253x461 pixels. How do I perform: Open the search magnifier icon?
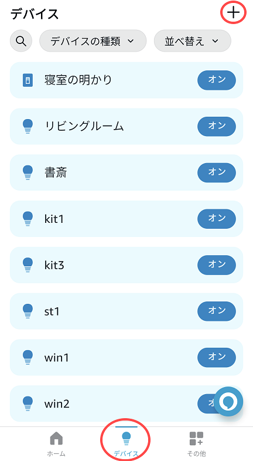pyautogui.click(x=21, y=41)
